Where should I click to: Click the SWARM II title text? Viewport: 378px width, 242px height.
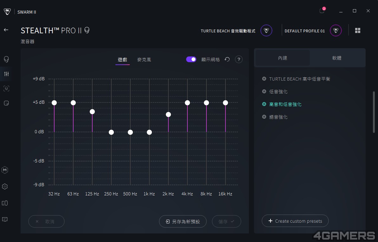[x=27, y=12]
